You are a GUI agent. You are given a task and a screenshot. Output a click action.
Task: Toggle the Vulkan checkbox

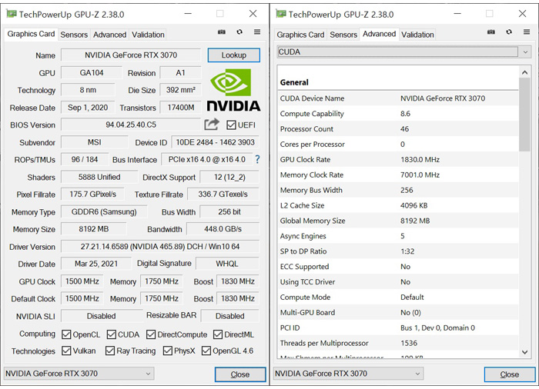click(66, 351)
